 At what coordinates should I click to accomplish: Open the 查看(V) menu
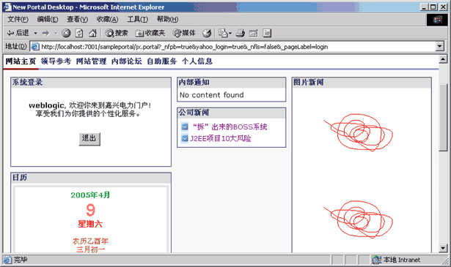pyautogui.click(x=77, y=19)
